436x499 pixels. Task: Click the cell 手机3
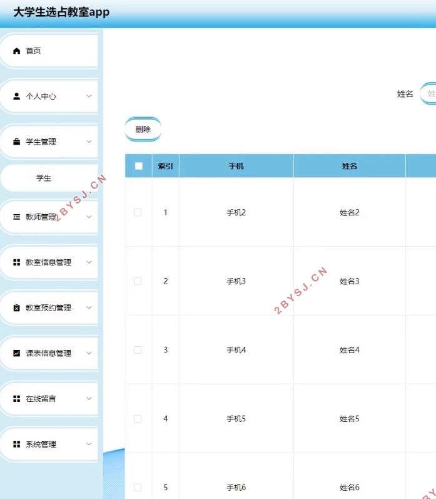[x=236, y=281]
